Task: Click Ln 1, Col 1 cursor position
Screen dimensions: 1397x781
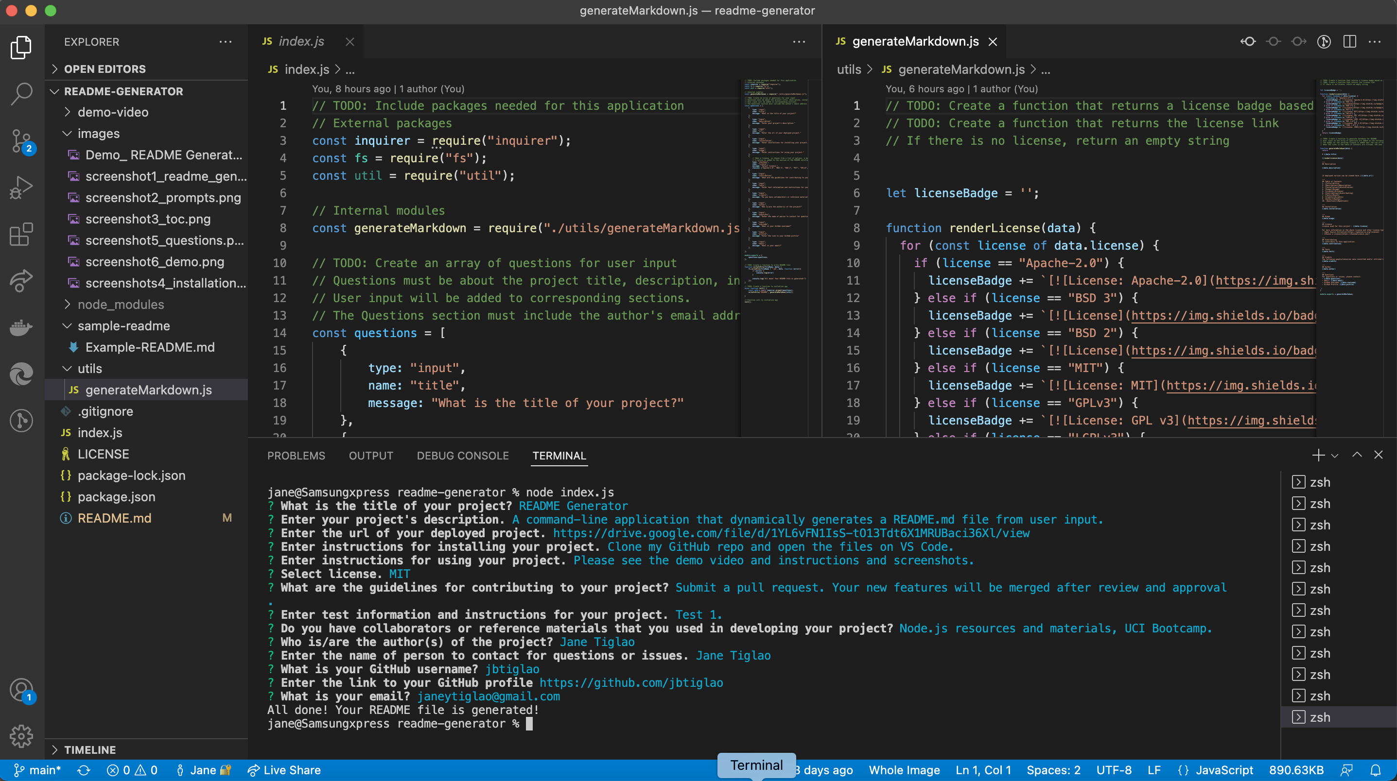Action: pos(983,770)
